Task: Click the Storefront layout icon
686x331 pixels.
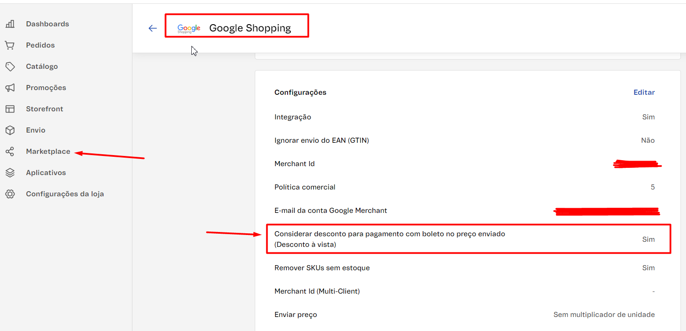Action: point(10,109)
